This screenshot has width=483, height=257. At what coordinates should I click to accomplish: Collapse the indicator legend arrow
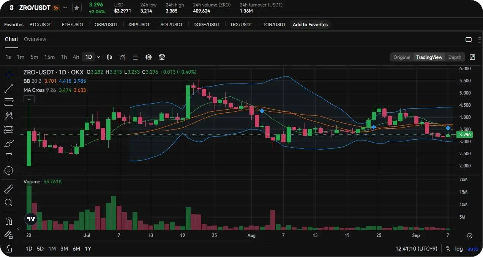coord(29,99)
